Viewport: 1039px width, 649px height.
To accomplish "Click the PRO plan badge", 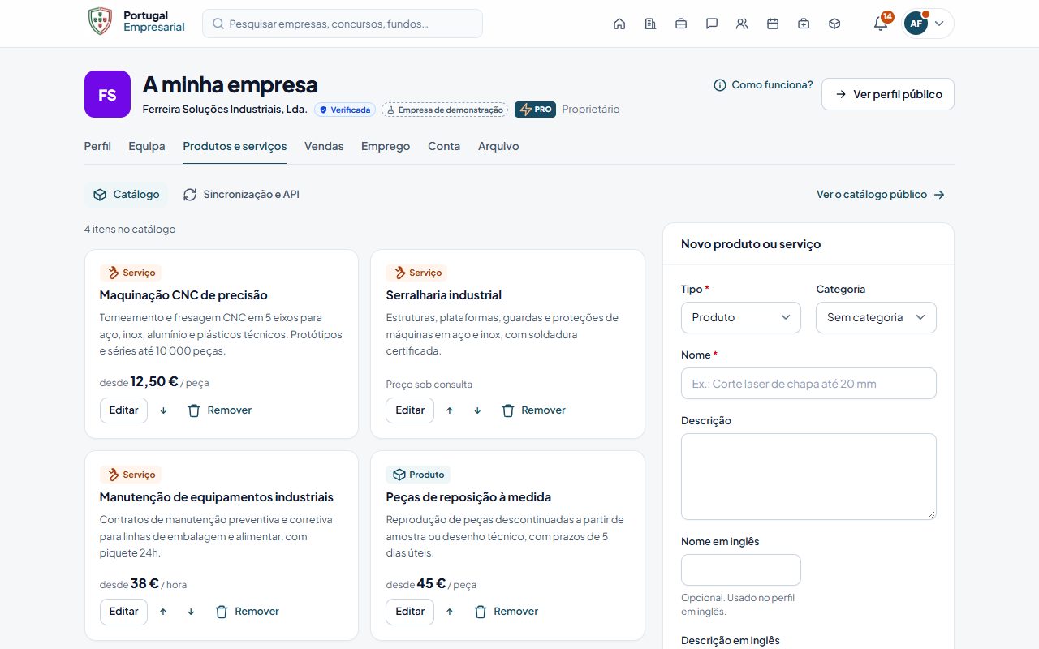I will pos(536,110).
